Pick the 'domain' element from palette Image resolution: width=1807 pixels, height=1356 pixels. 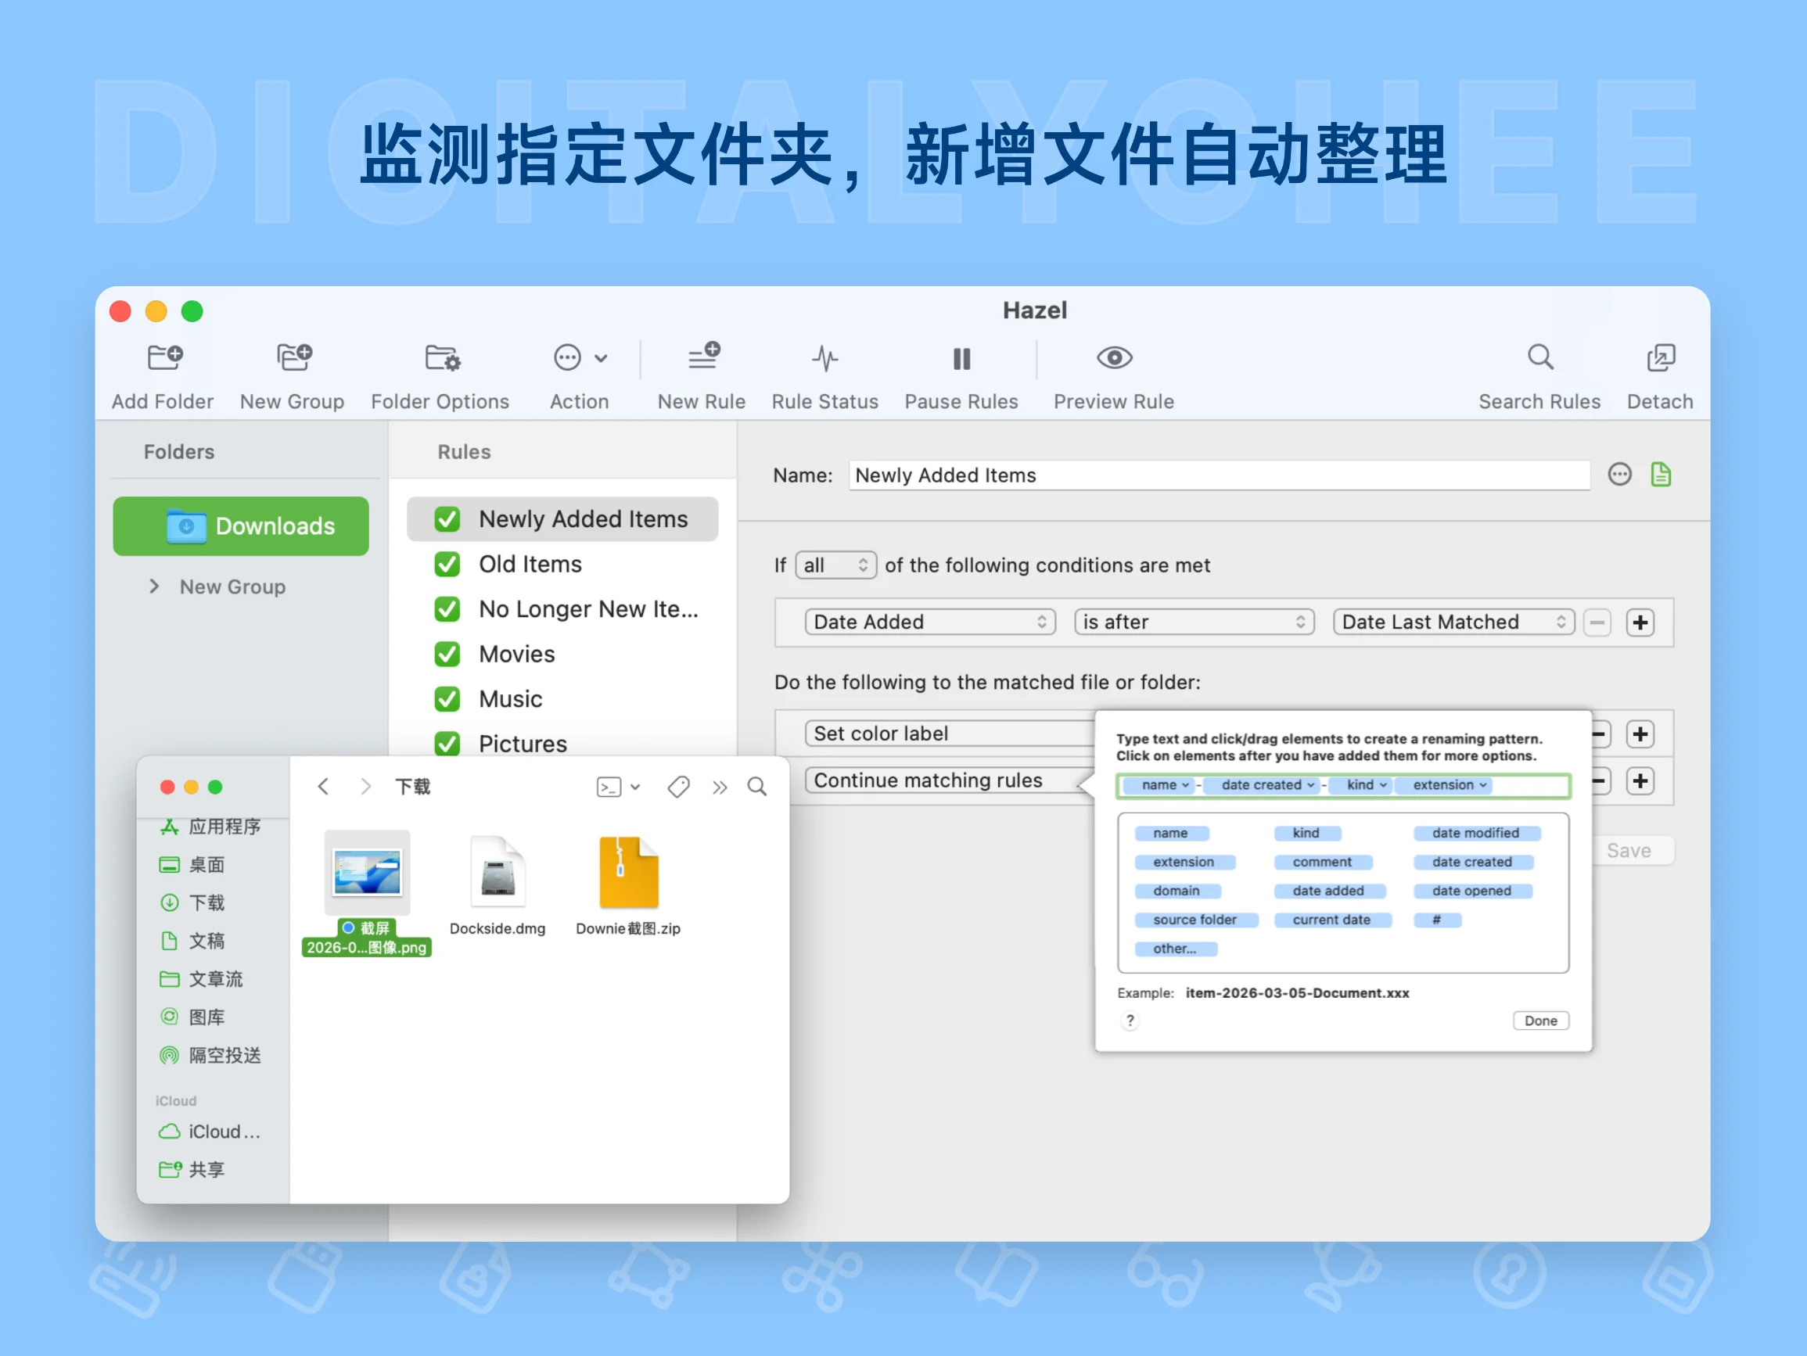pyautogui.click(x=1177, y=891)
